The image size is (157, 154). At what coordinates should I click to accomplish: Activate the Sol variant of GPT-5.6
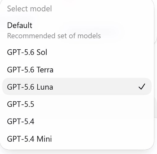[77, 52]
